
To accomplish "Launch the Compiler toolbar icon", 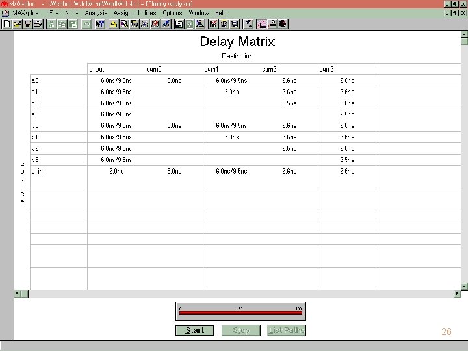I will [x=134, y=24].
